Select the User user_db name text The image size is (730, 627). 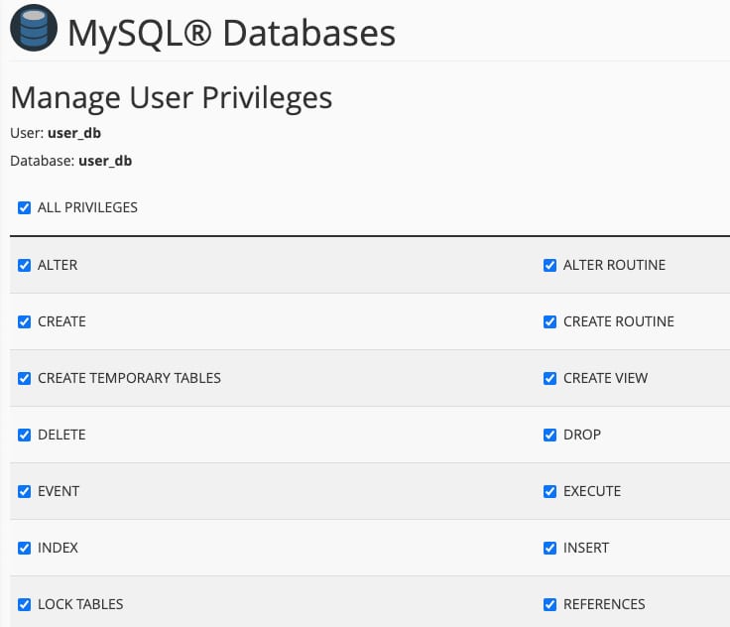74,132
